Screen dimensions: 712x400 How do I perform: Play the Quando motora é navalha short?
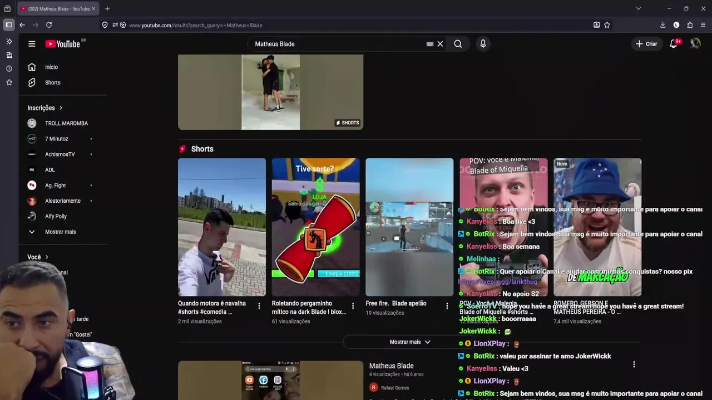point(222,227)
